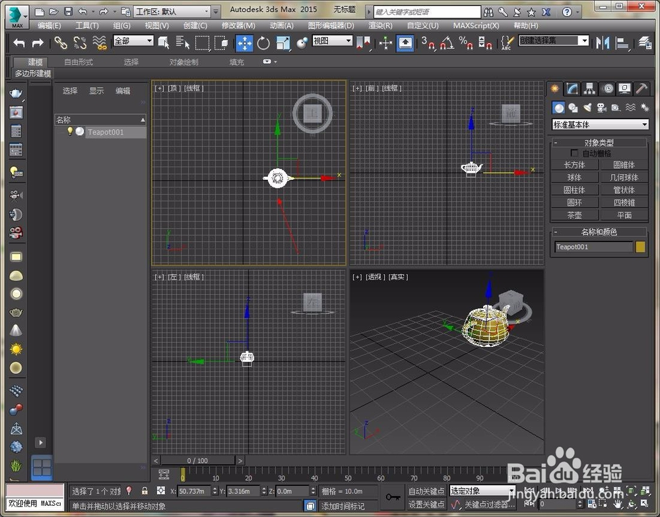Click the Teapot001 name input field
660x517 pixels.
[593, 247]
